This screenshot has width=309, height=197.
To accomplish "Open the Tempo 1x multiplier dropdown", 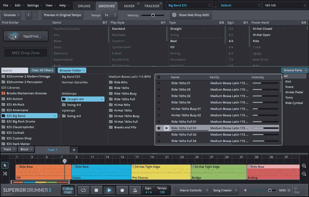I will pyautogui.click(x=110, y=15).
